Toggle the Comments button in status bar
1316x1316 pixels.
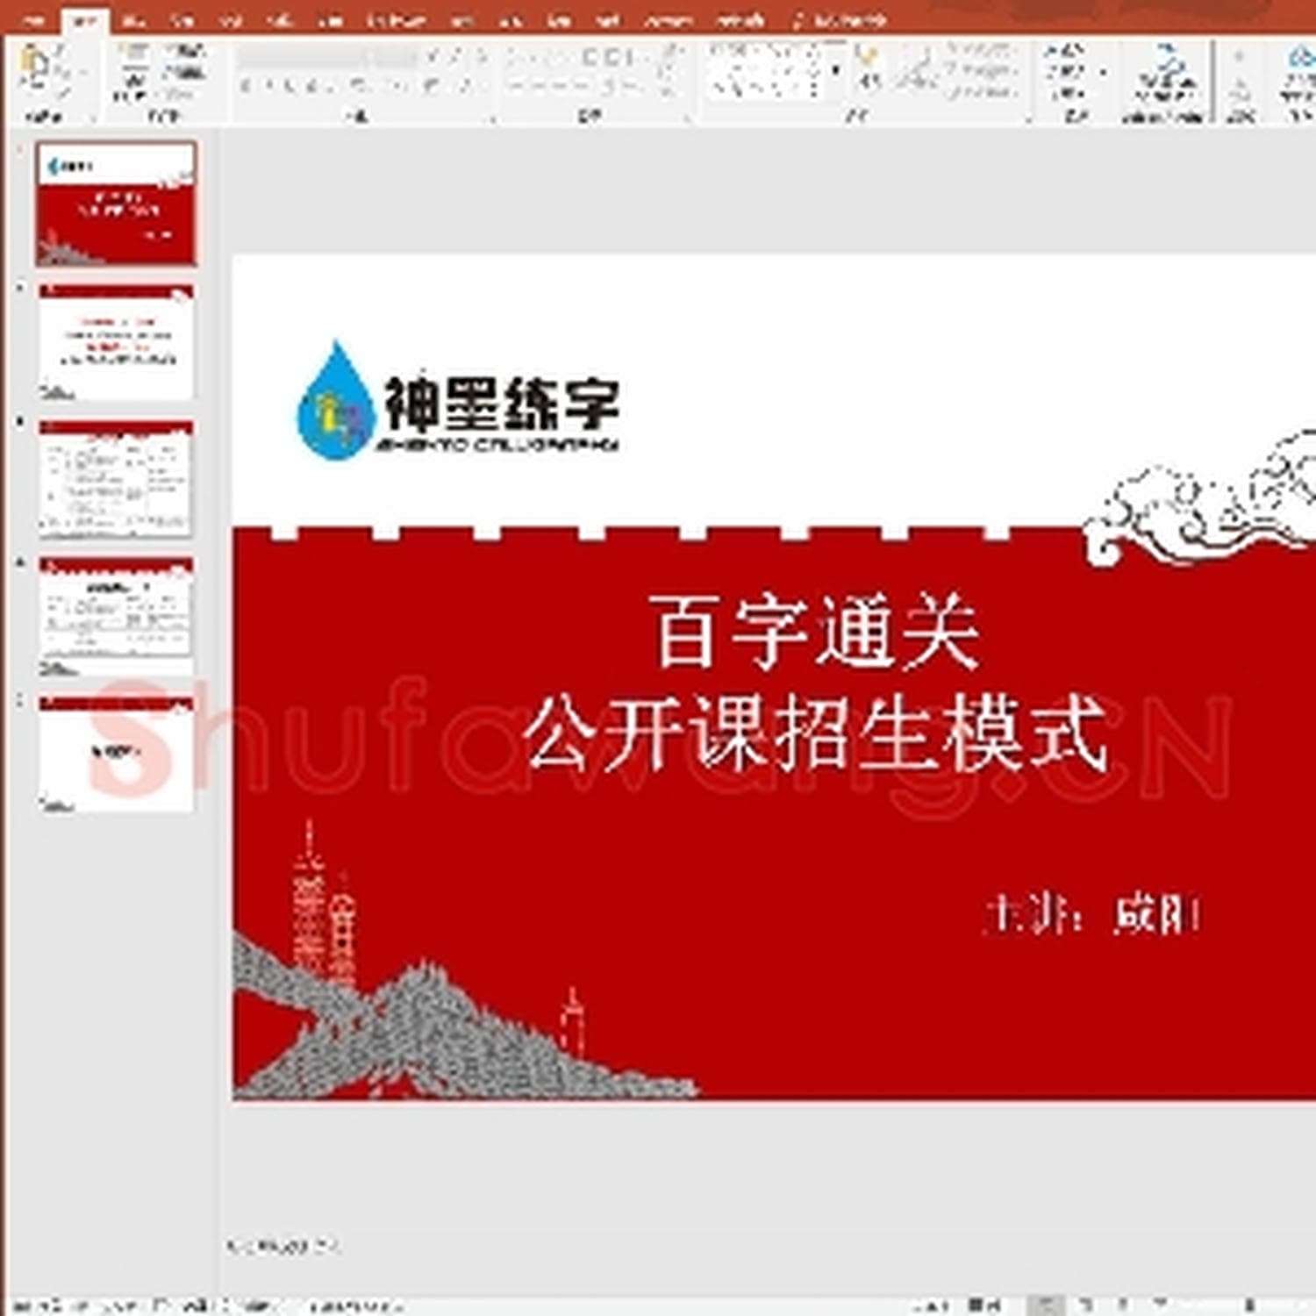985,1305
